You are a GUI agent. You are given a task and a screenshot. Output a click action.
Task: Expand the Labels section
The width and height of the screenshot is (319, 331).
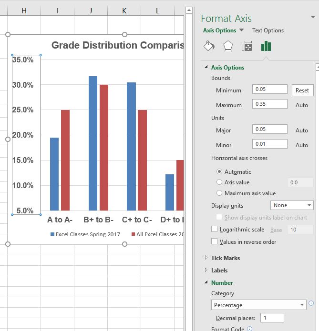219,270
